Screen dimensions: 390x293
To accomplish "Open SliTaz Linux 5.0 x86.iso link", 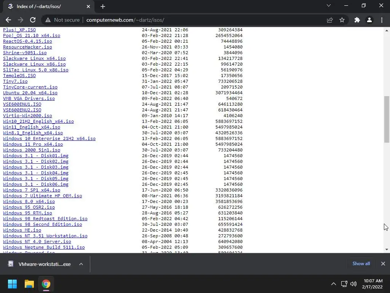I will point(35,70).
